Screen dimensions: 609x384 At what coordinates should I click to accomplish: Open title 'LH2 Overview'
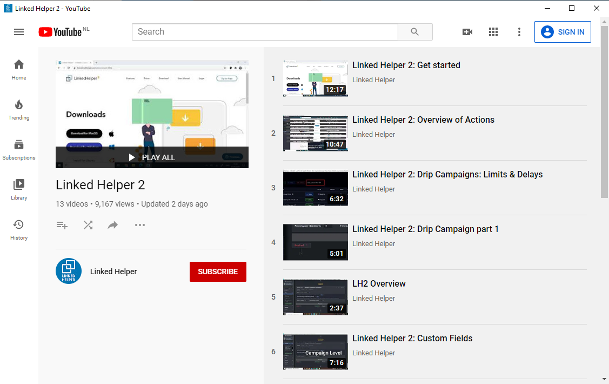379,284
